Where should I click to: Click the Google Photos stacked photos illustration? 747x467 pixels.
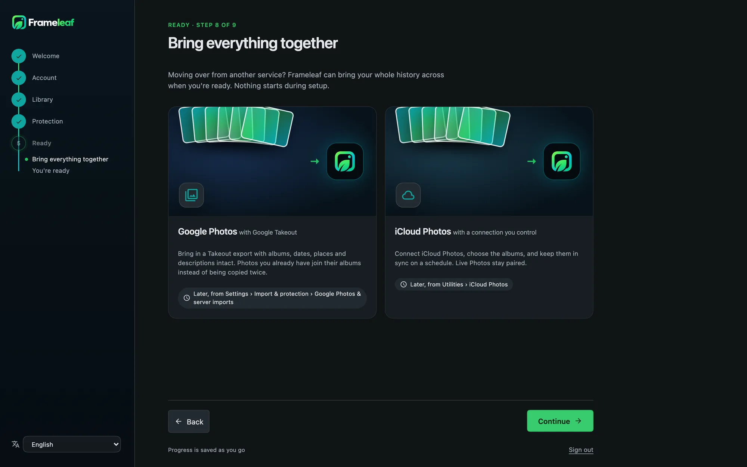click(236, 126)
